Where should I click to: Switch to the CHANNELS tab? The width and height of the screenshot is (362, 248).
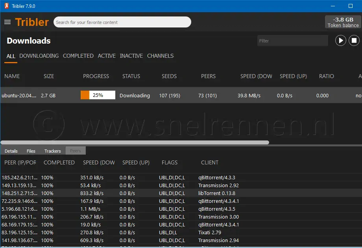click(160, 56)
